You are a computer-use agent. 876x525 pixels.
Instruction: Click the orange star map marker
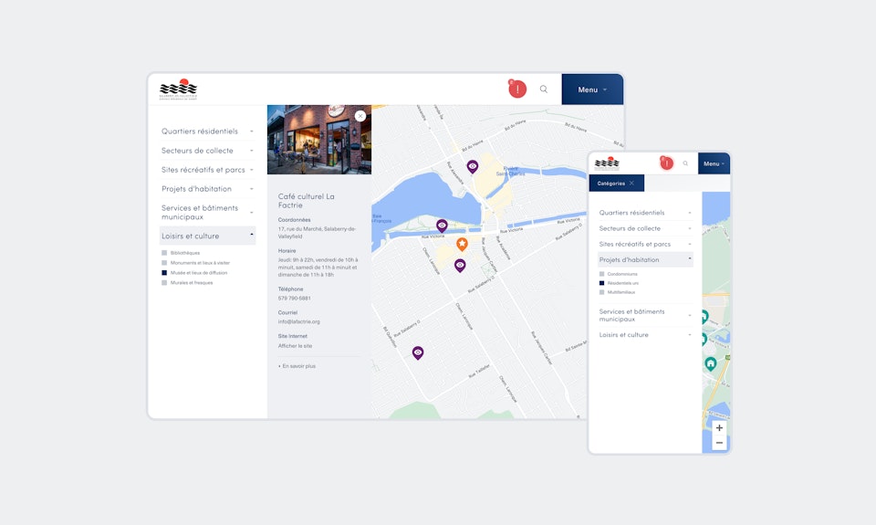click(462, 244)
